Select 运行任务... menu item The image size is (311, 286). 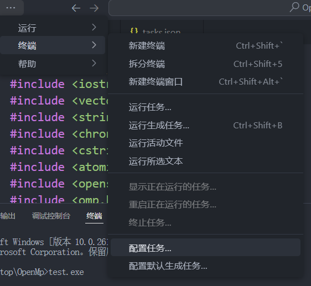click(205, 107)
